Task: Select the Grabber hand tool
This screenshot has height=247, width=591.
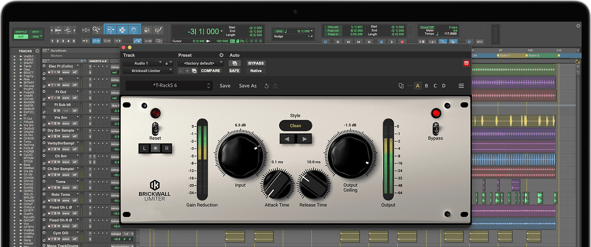Action: [134, 30]
